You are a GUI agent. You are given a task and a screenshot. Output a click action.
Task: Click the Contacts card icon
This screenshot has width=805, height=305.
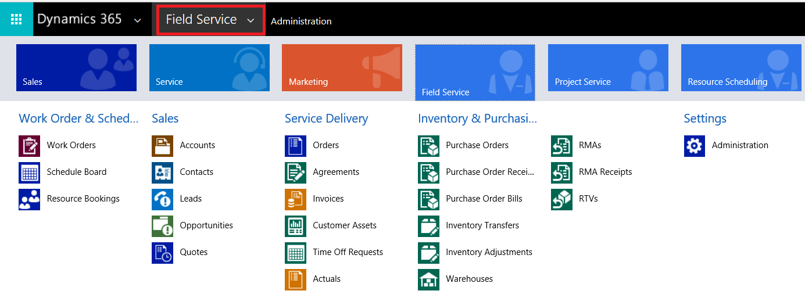[x=162, y=173]
